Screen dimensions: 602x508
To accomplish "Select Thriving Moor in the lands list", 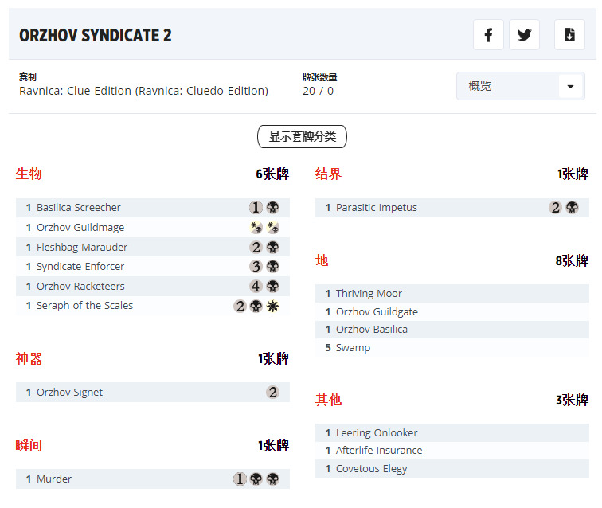I will tap(369, 294).
